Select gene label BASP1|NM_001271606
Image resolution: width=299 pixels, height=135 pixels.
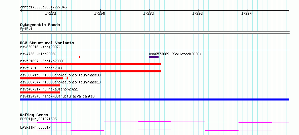(x=38, y=119)
